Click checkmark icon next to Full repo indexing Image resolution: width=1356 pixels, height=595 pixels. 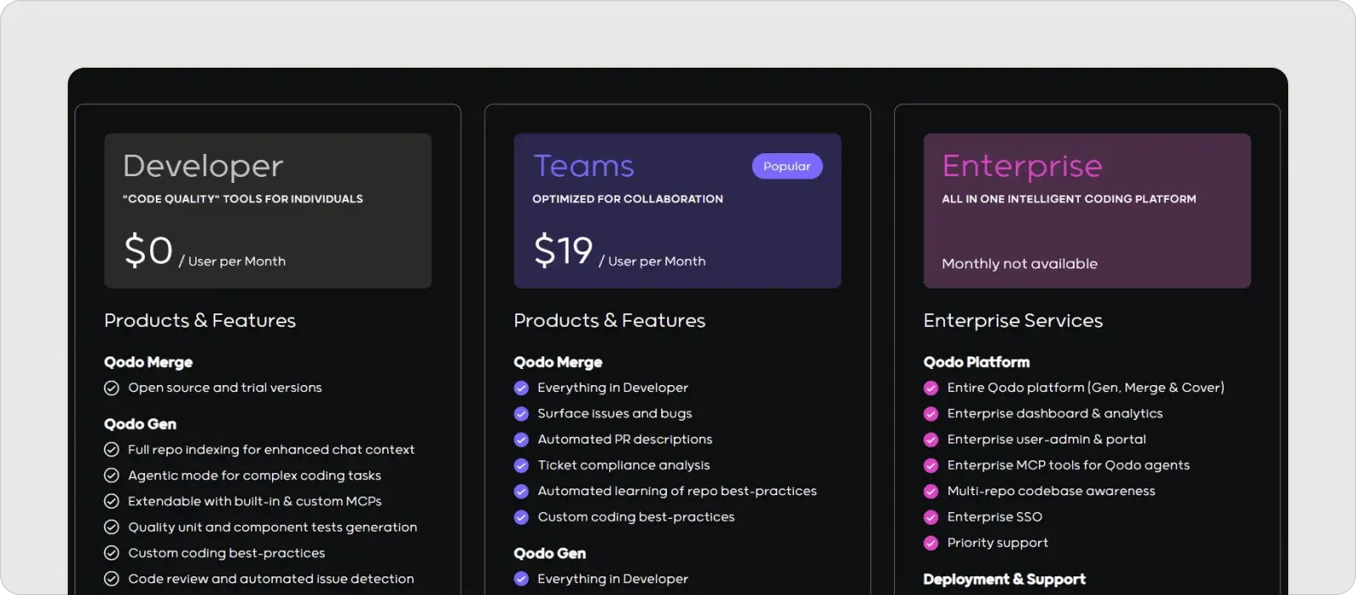111,449
